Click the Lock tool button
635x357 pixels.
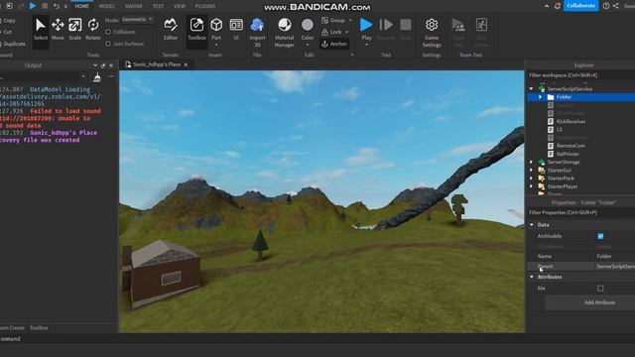pos(331,32)
